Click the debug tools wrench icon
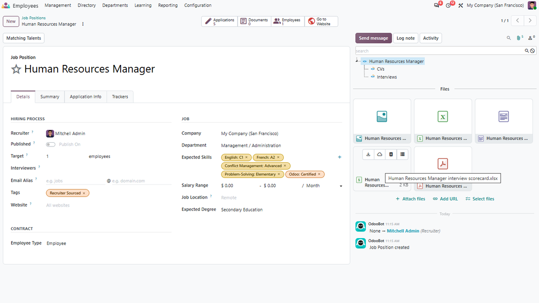 click(461, 6)
